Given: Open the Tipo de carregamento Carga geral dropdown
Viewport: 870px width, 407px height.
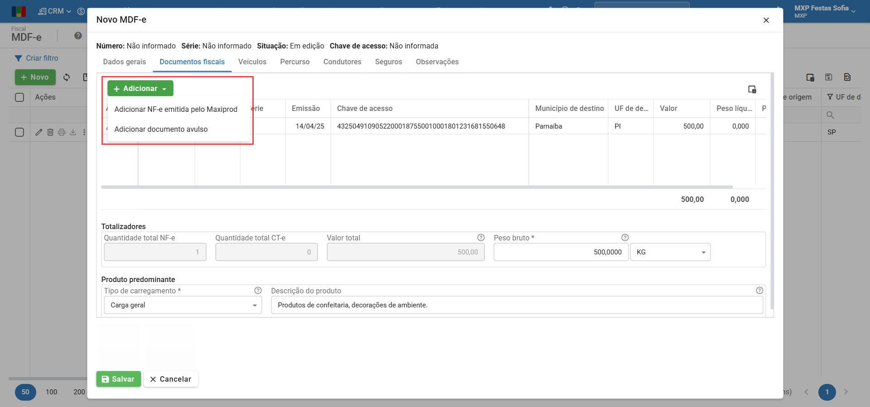Looking at the screenshot, I should [x=183, y=305].
